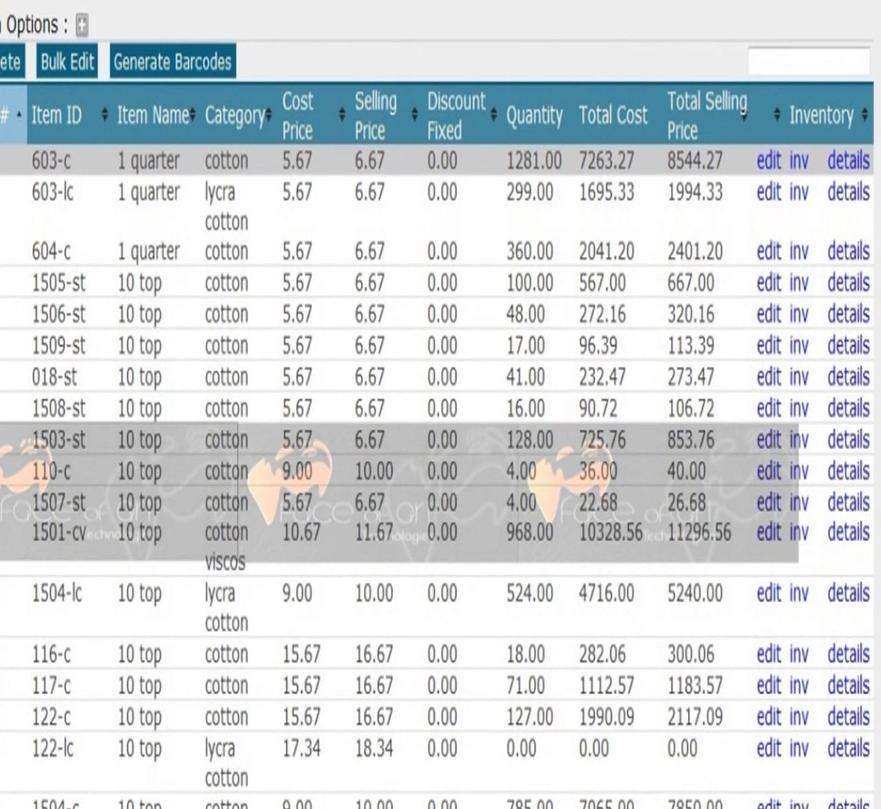Viewport: 881px width, 809px height.
Task: Sort by Item Name column arrows
Action: 192,114
